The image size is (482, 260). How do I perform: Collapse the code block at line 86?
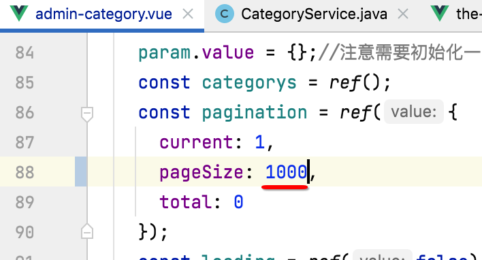(87, 114)
